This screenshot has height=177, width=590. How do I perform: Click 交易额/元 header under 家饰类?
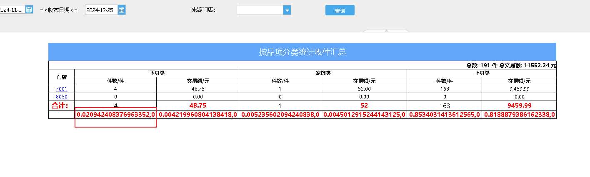coord(364,81)
